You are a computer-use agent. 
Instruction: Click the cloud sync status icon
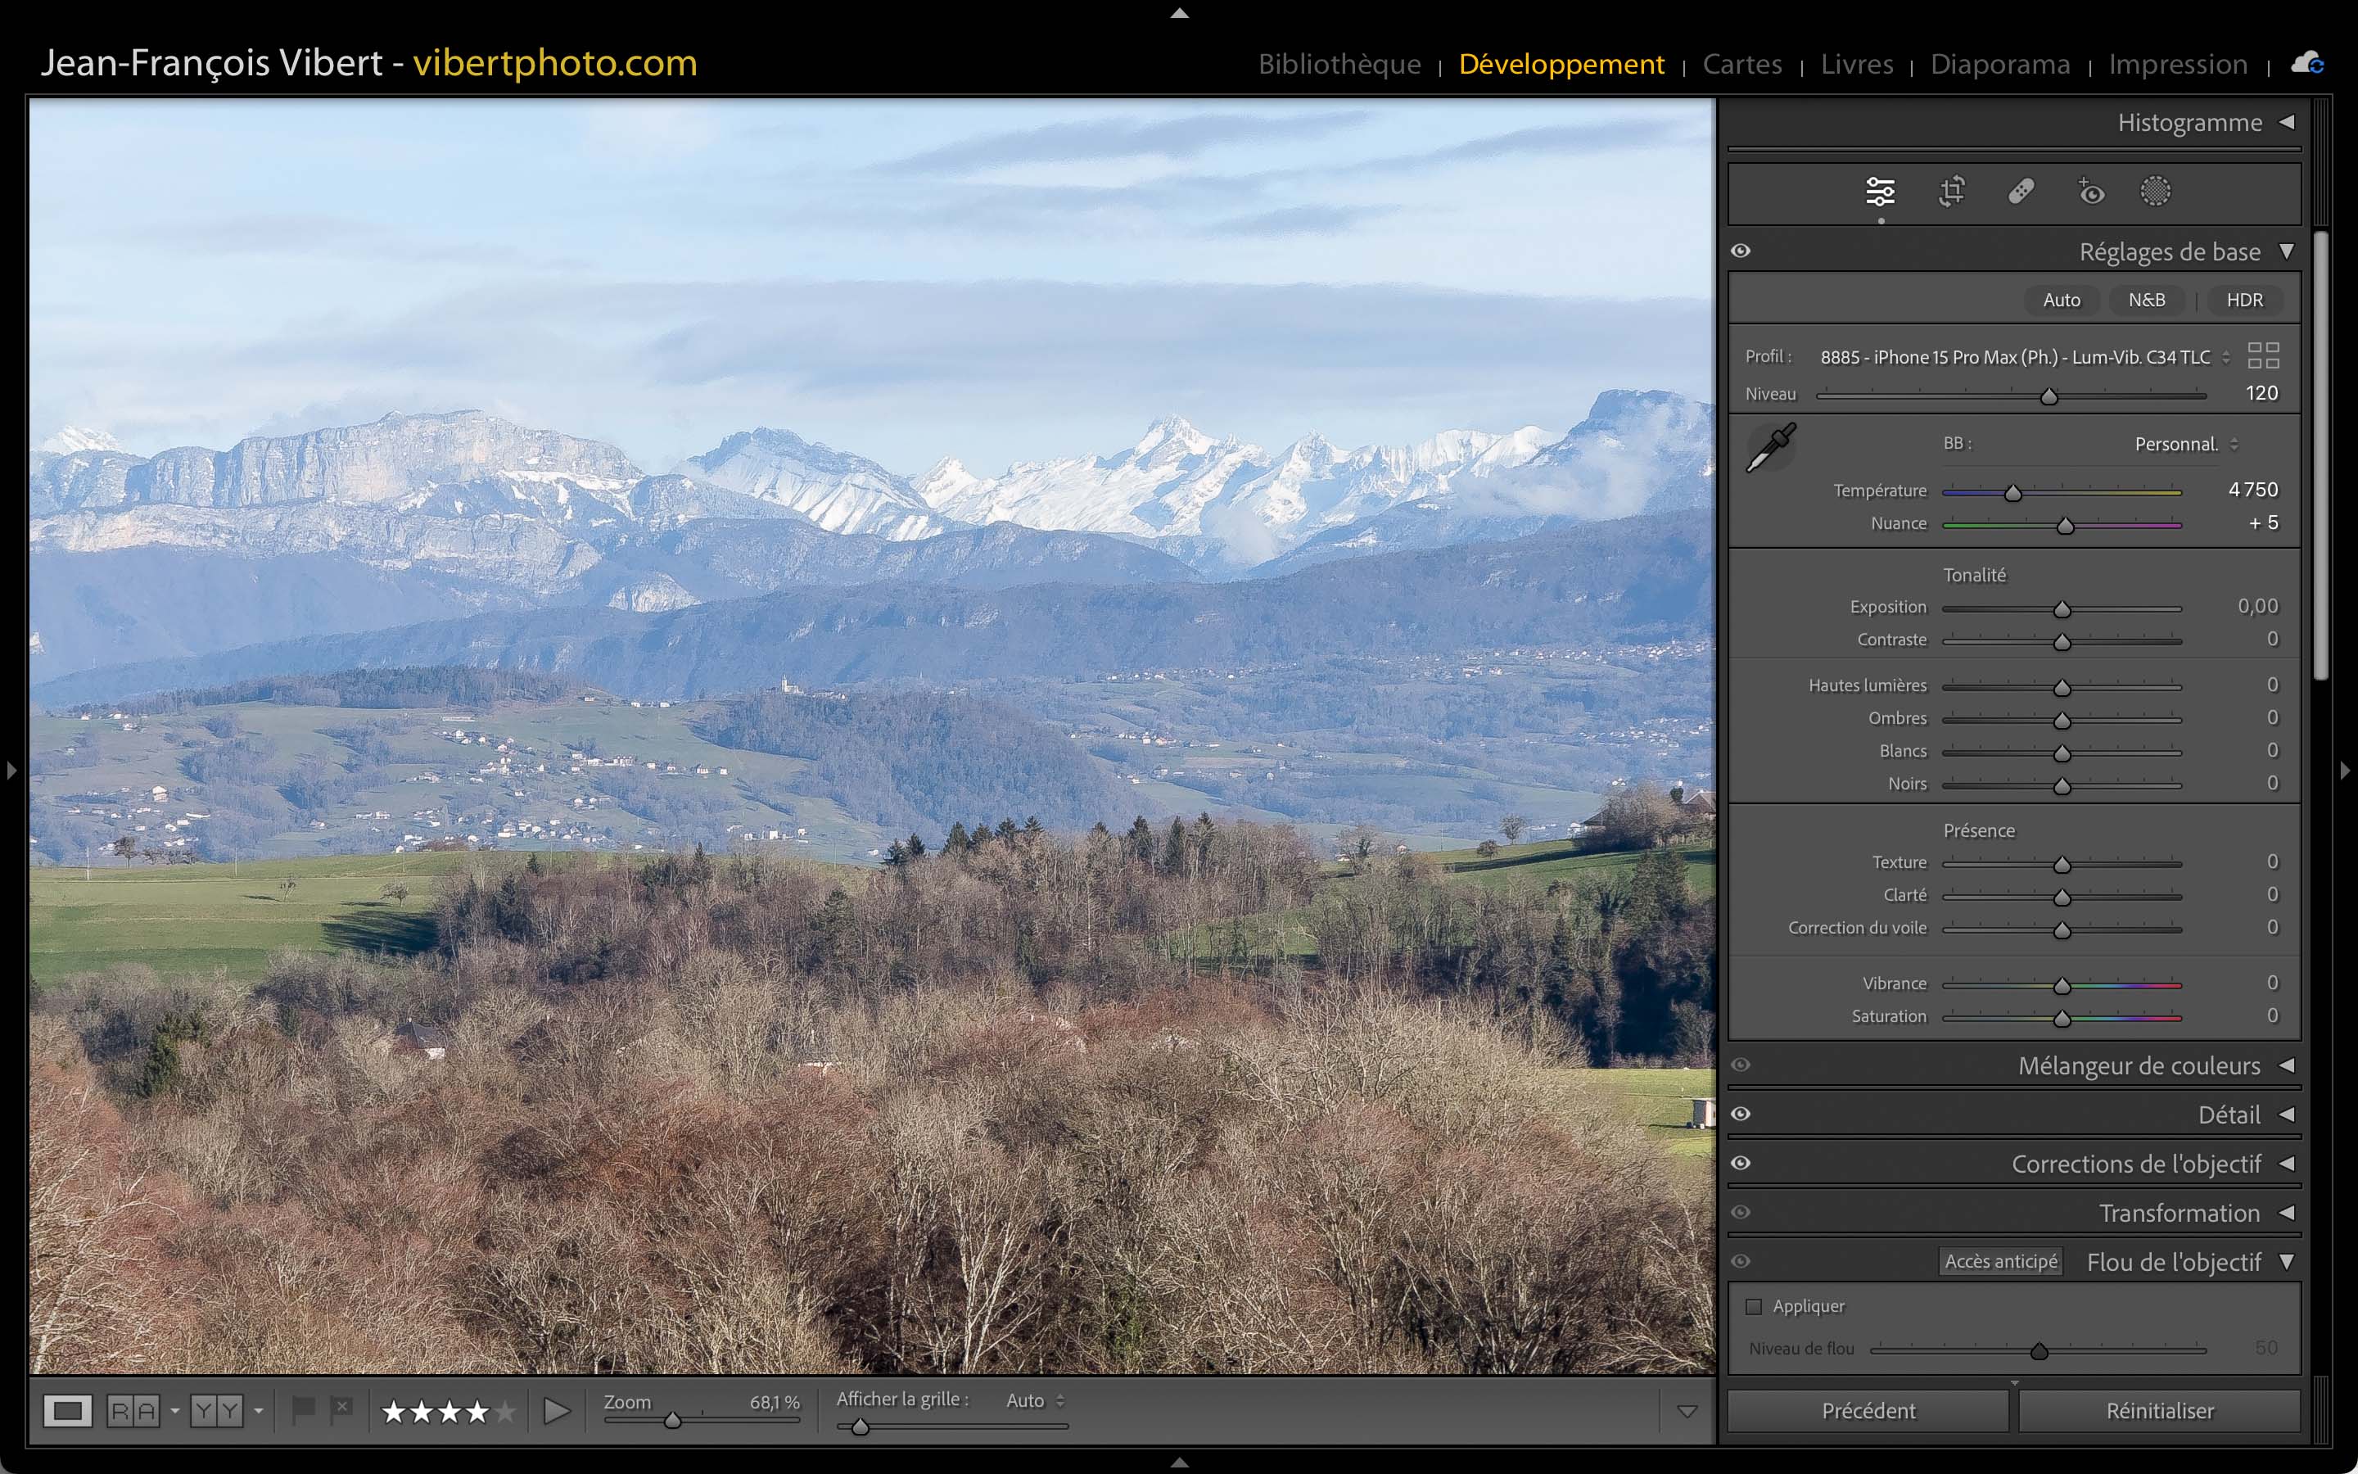pyautogui.click(x=2307, y=65)
